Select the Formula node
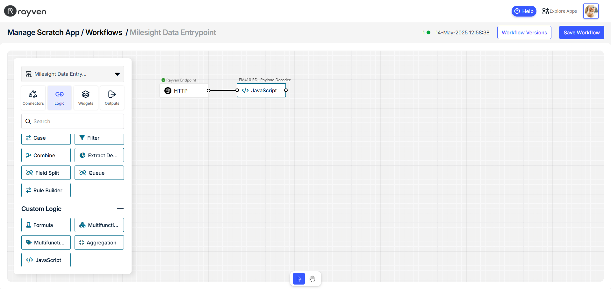This screenshot has height=289, width=611. (x=46, y=225)
